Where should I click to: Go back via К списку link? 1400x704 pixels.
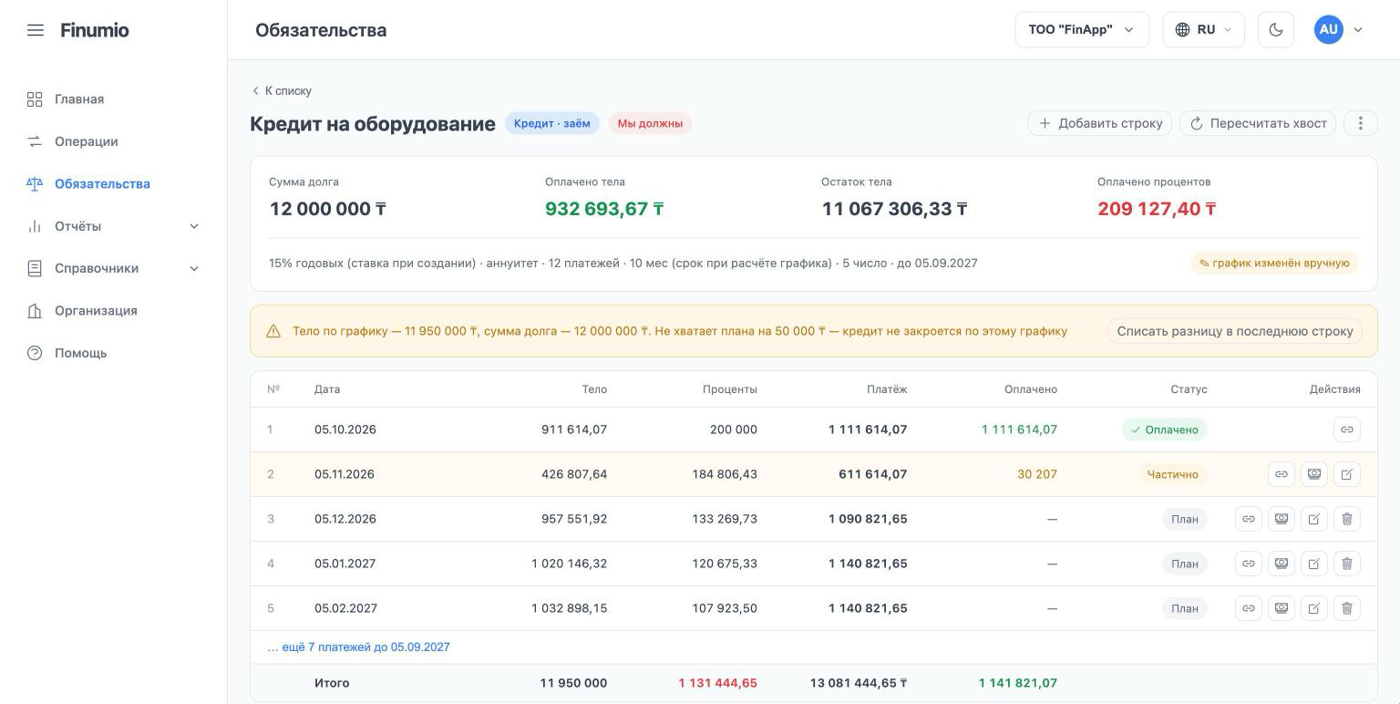(x=283, y=91)
